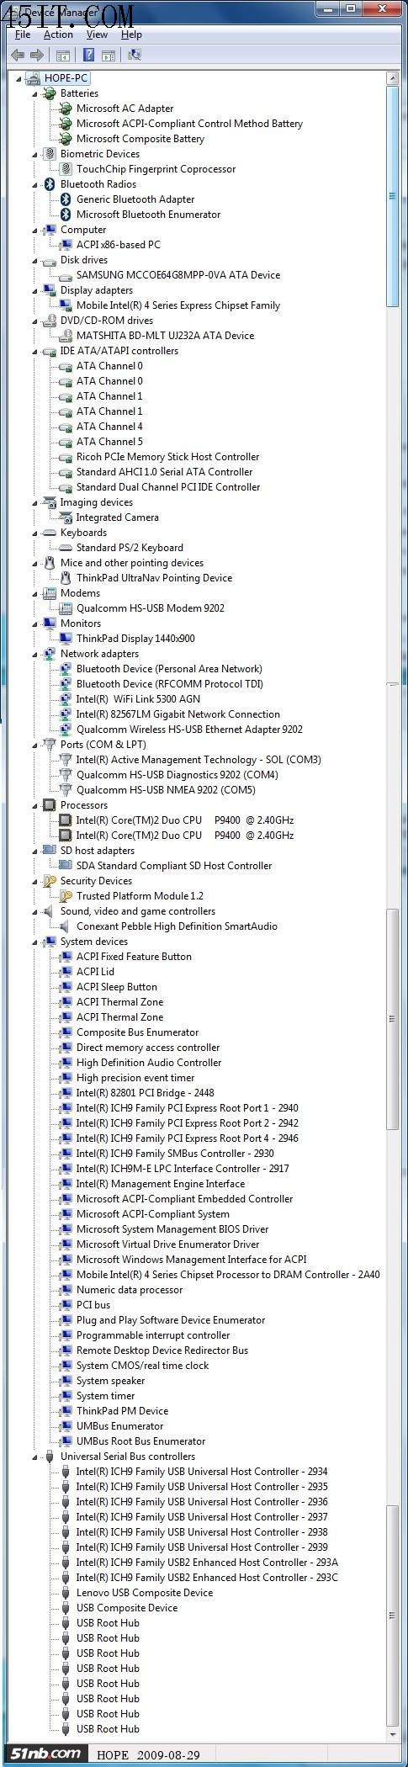Select Qualcomm Wireless HS-USB Ethernet Adapter 9202

pos(189,730)
